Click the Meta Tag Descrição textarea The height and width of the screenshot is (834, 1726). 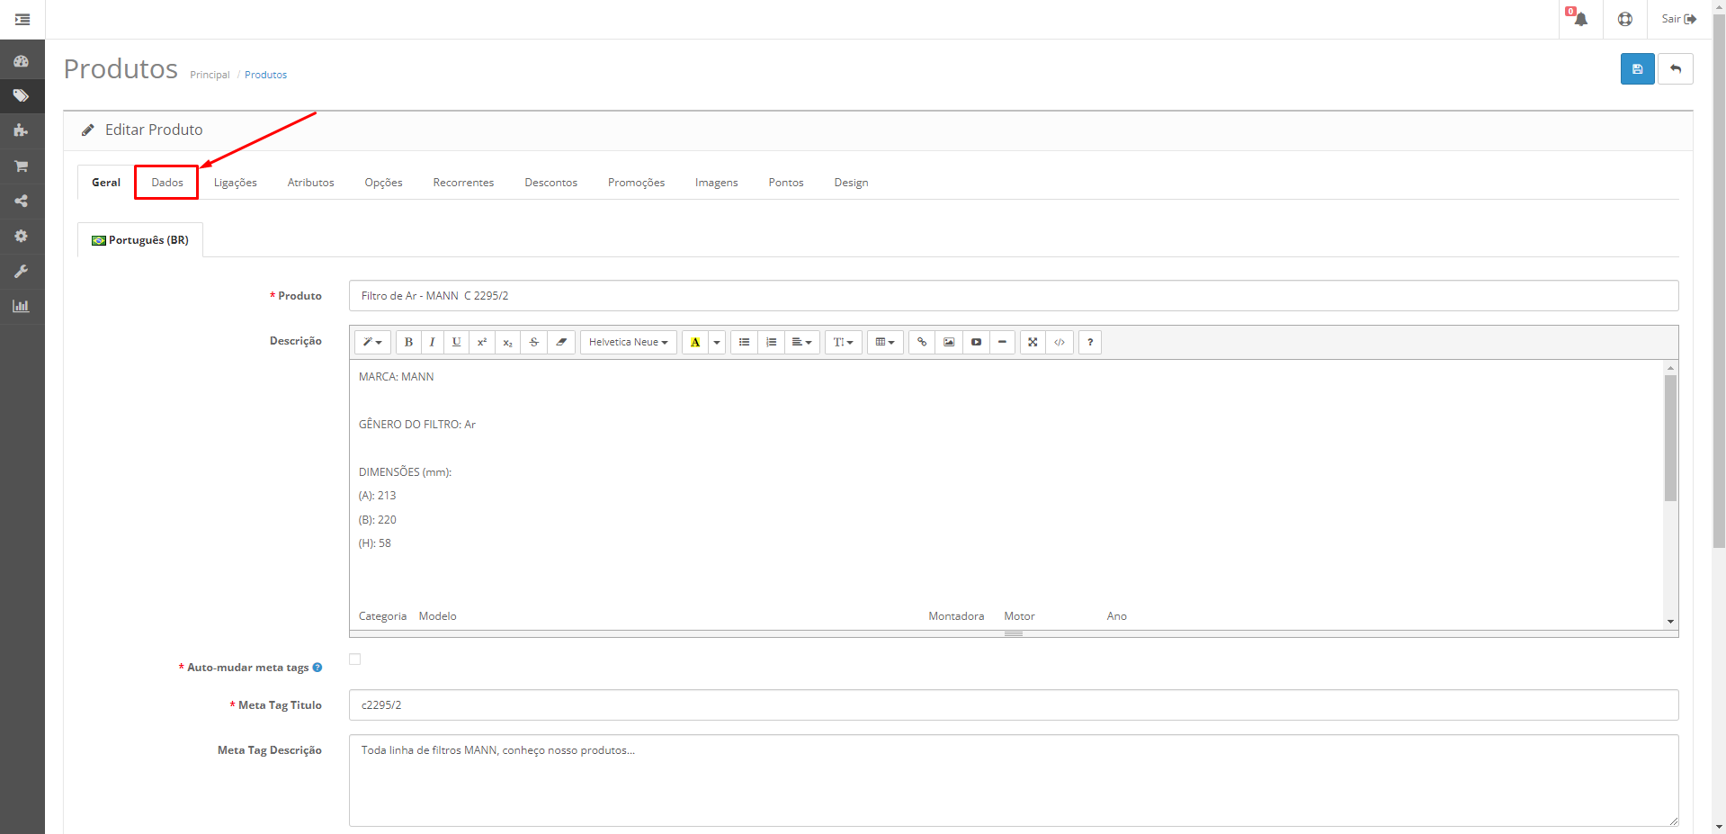1014,781
